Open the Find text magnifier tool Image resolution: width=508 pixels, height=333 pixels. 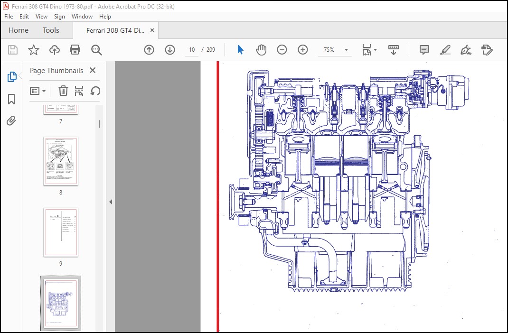[x=96, y=50]
